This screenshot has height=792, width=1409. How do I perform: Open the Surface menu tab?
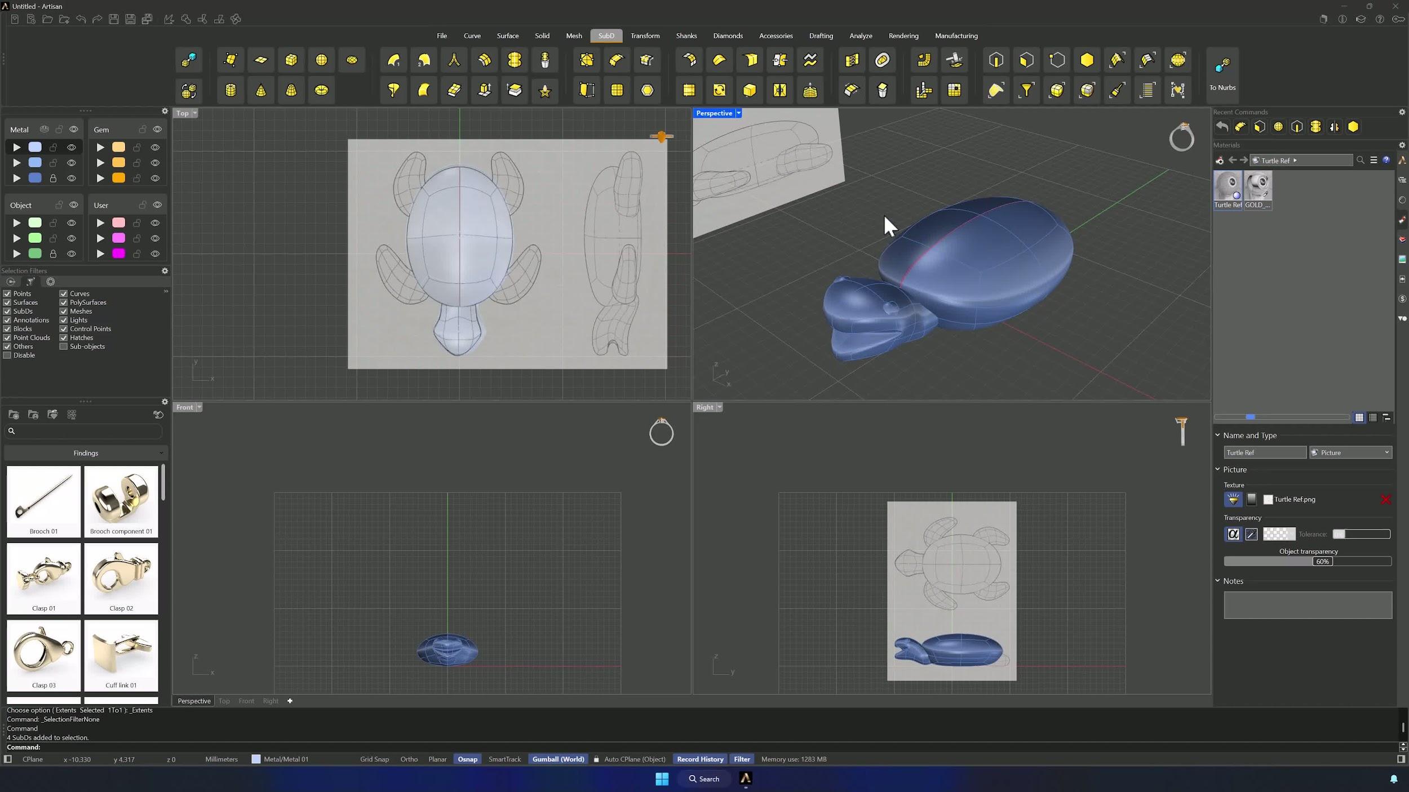tap(507, 36)
